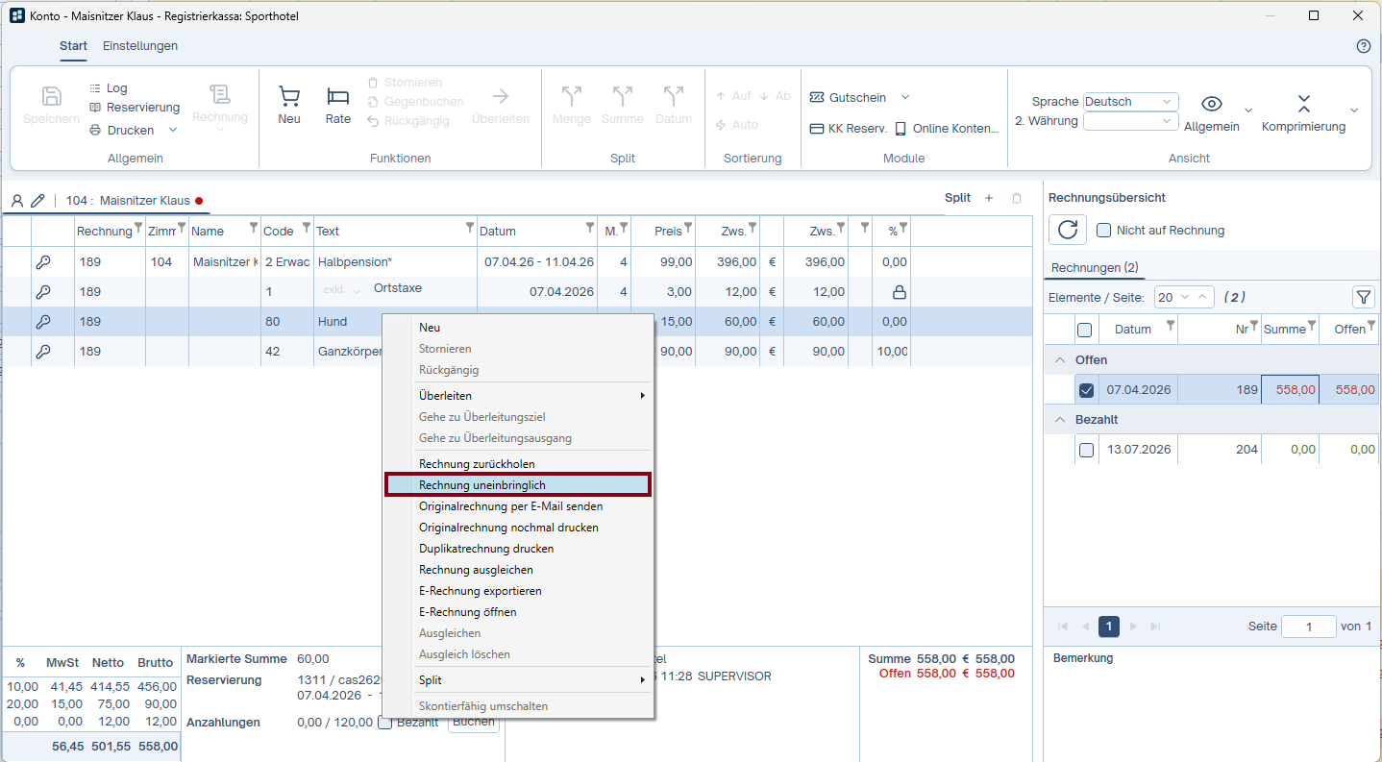This screenshot has width=1382, height=762.
Task: Click the Gutschein module icon
Action: [x=817, y=97]
